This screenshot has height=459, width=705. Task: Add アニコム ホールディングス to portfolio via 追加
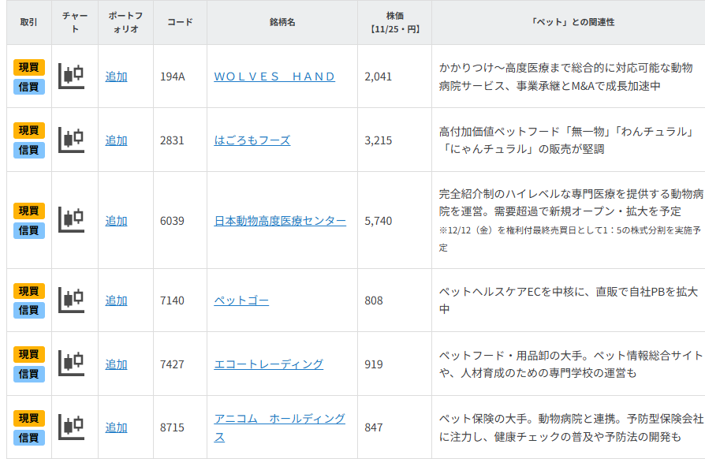click(x=117, y=428)
